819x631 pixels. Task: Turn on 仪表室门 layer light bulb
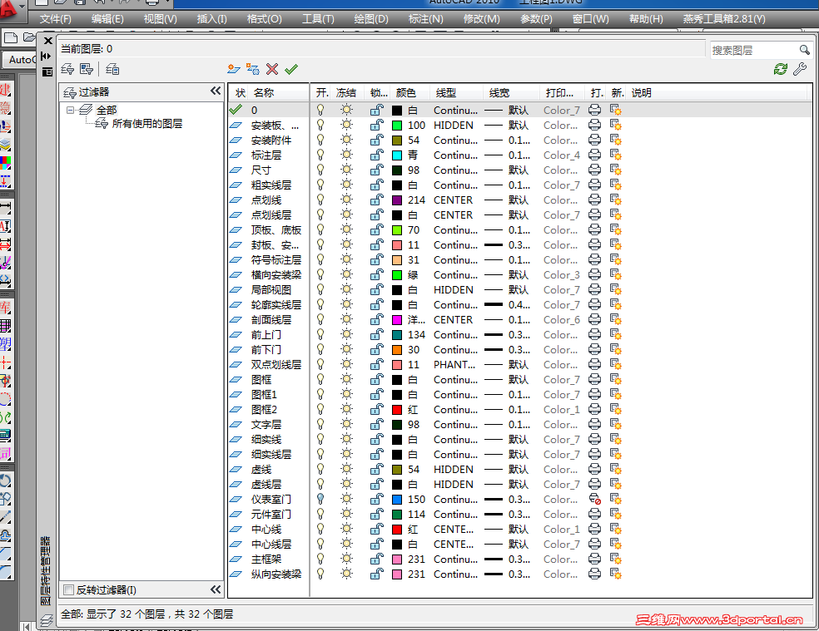point(320,500)
